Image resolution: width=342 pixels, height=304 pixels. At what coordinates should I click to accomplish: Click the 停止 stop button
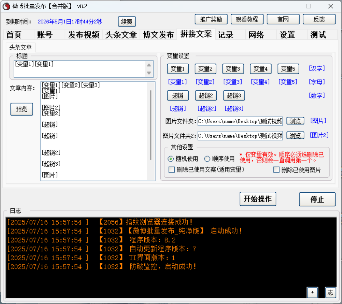click(x=317, y=199)
